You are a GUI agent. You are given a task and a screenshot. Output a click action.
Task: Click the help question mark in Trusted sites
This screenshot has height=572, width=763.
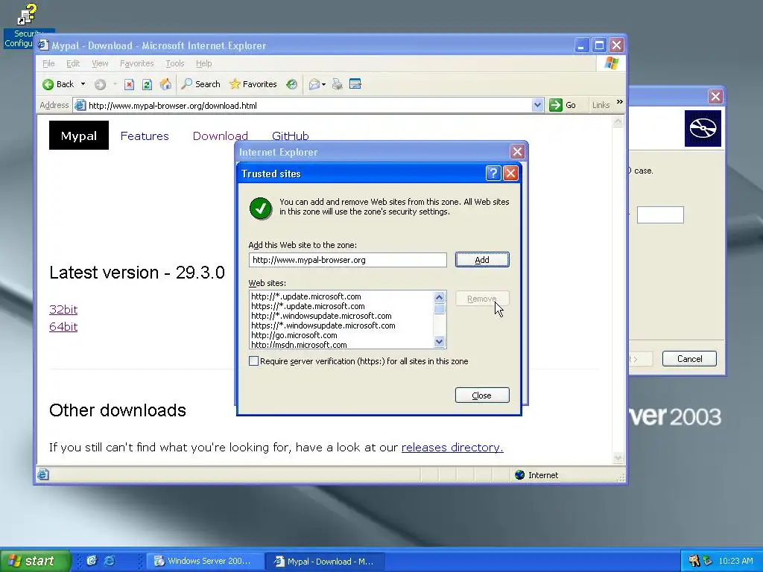pyautogui.click(x=493, y=173)
